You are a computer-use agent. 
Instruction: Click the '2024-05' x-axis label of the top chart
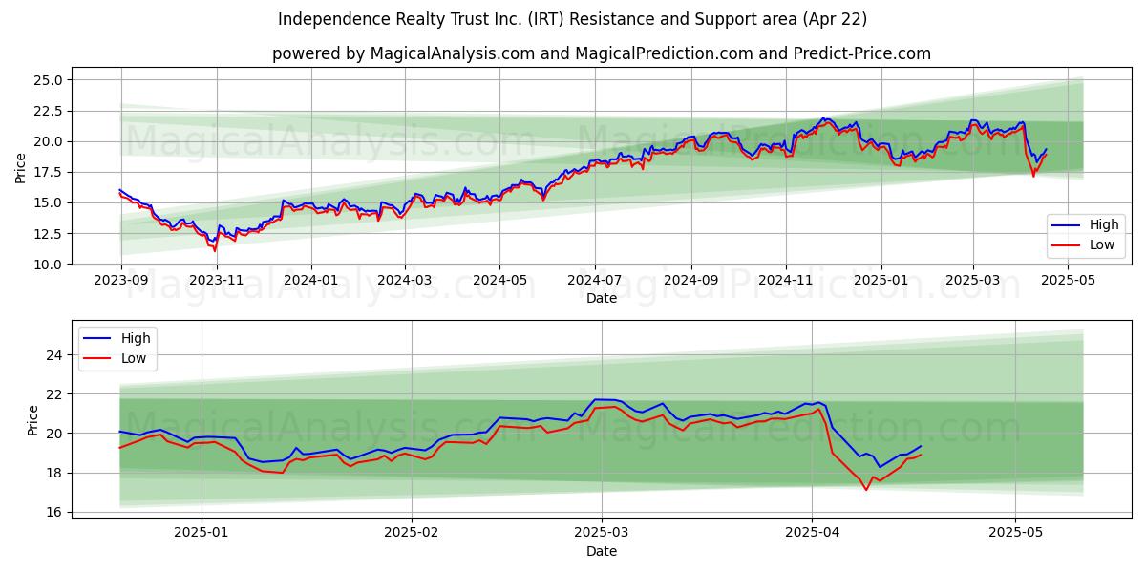point(500,281)
